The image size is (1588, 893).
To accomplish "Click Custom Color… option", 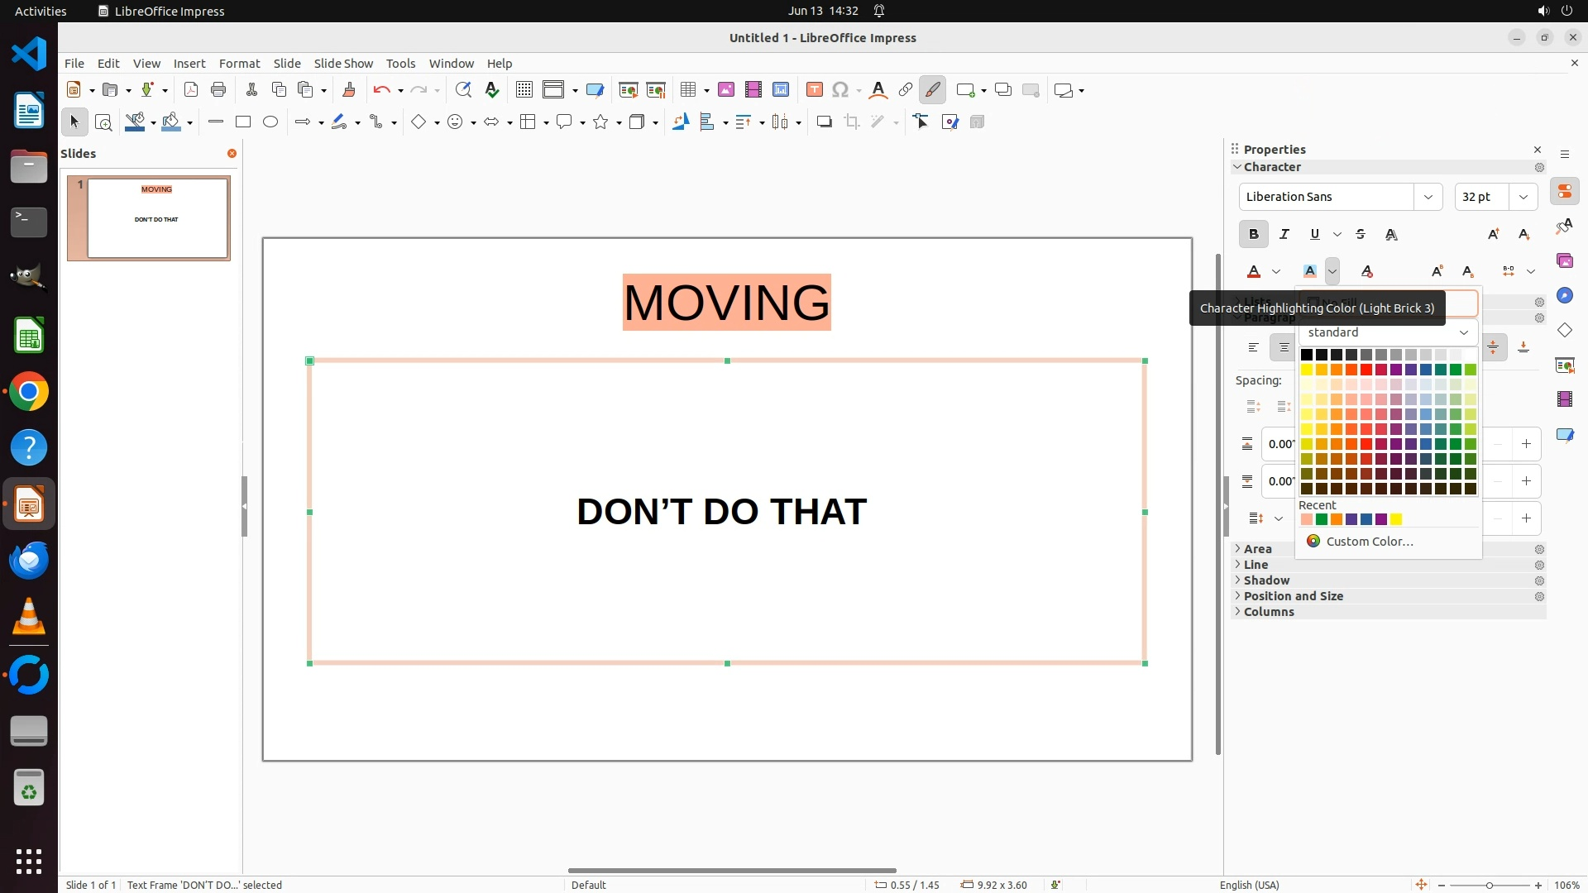I will pos(1369,542).
